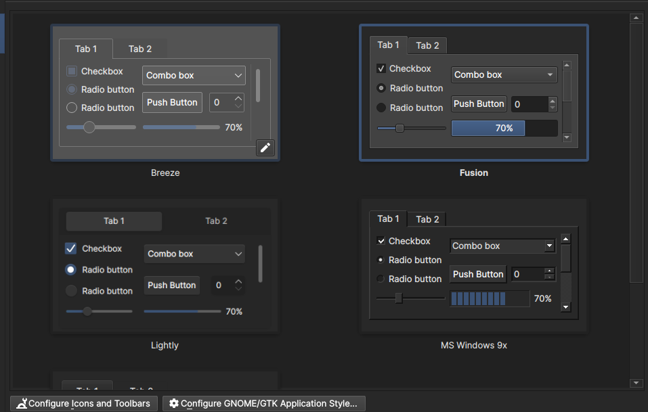Click Push Button in MS Windows 9x preview
The height and width of the screenshot is (412, 648).
click(x=478, y=274)
